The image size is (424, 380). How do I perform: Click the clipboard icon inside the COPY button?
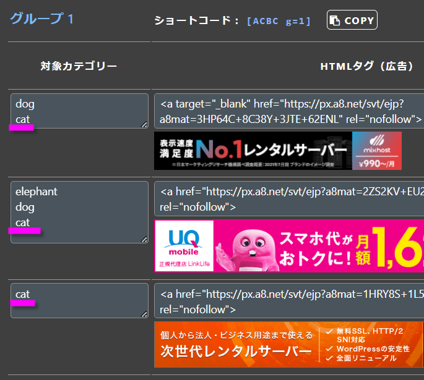pos(335,20)
